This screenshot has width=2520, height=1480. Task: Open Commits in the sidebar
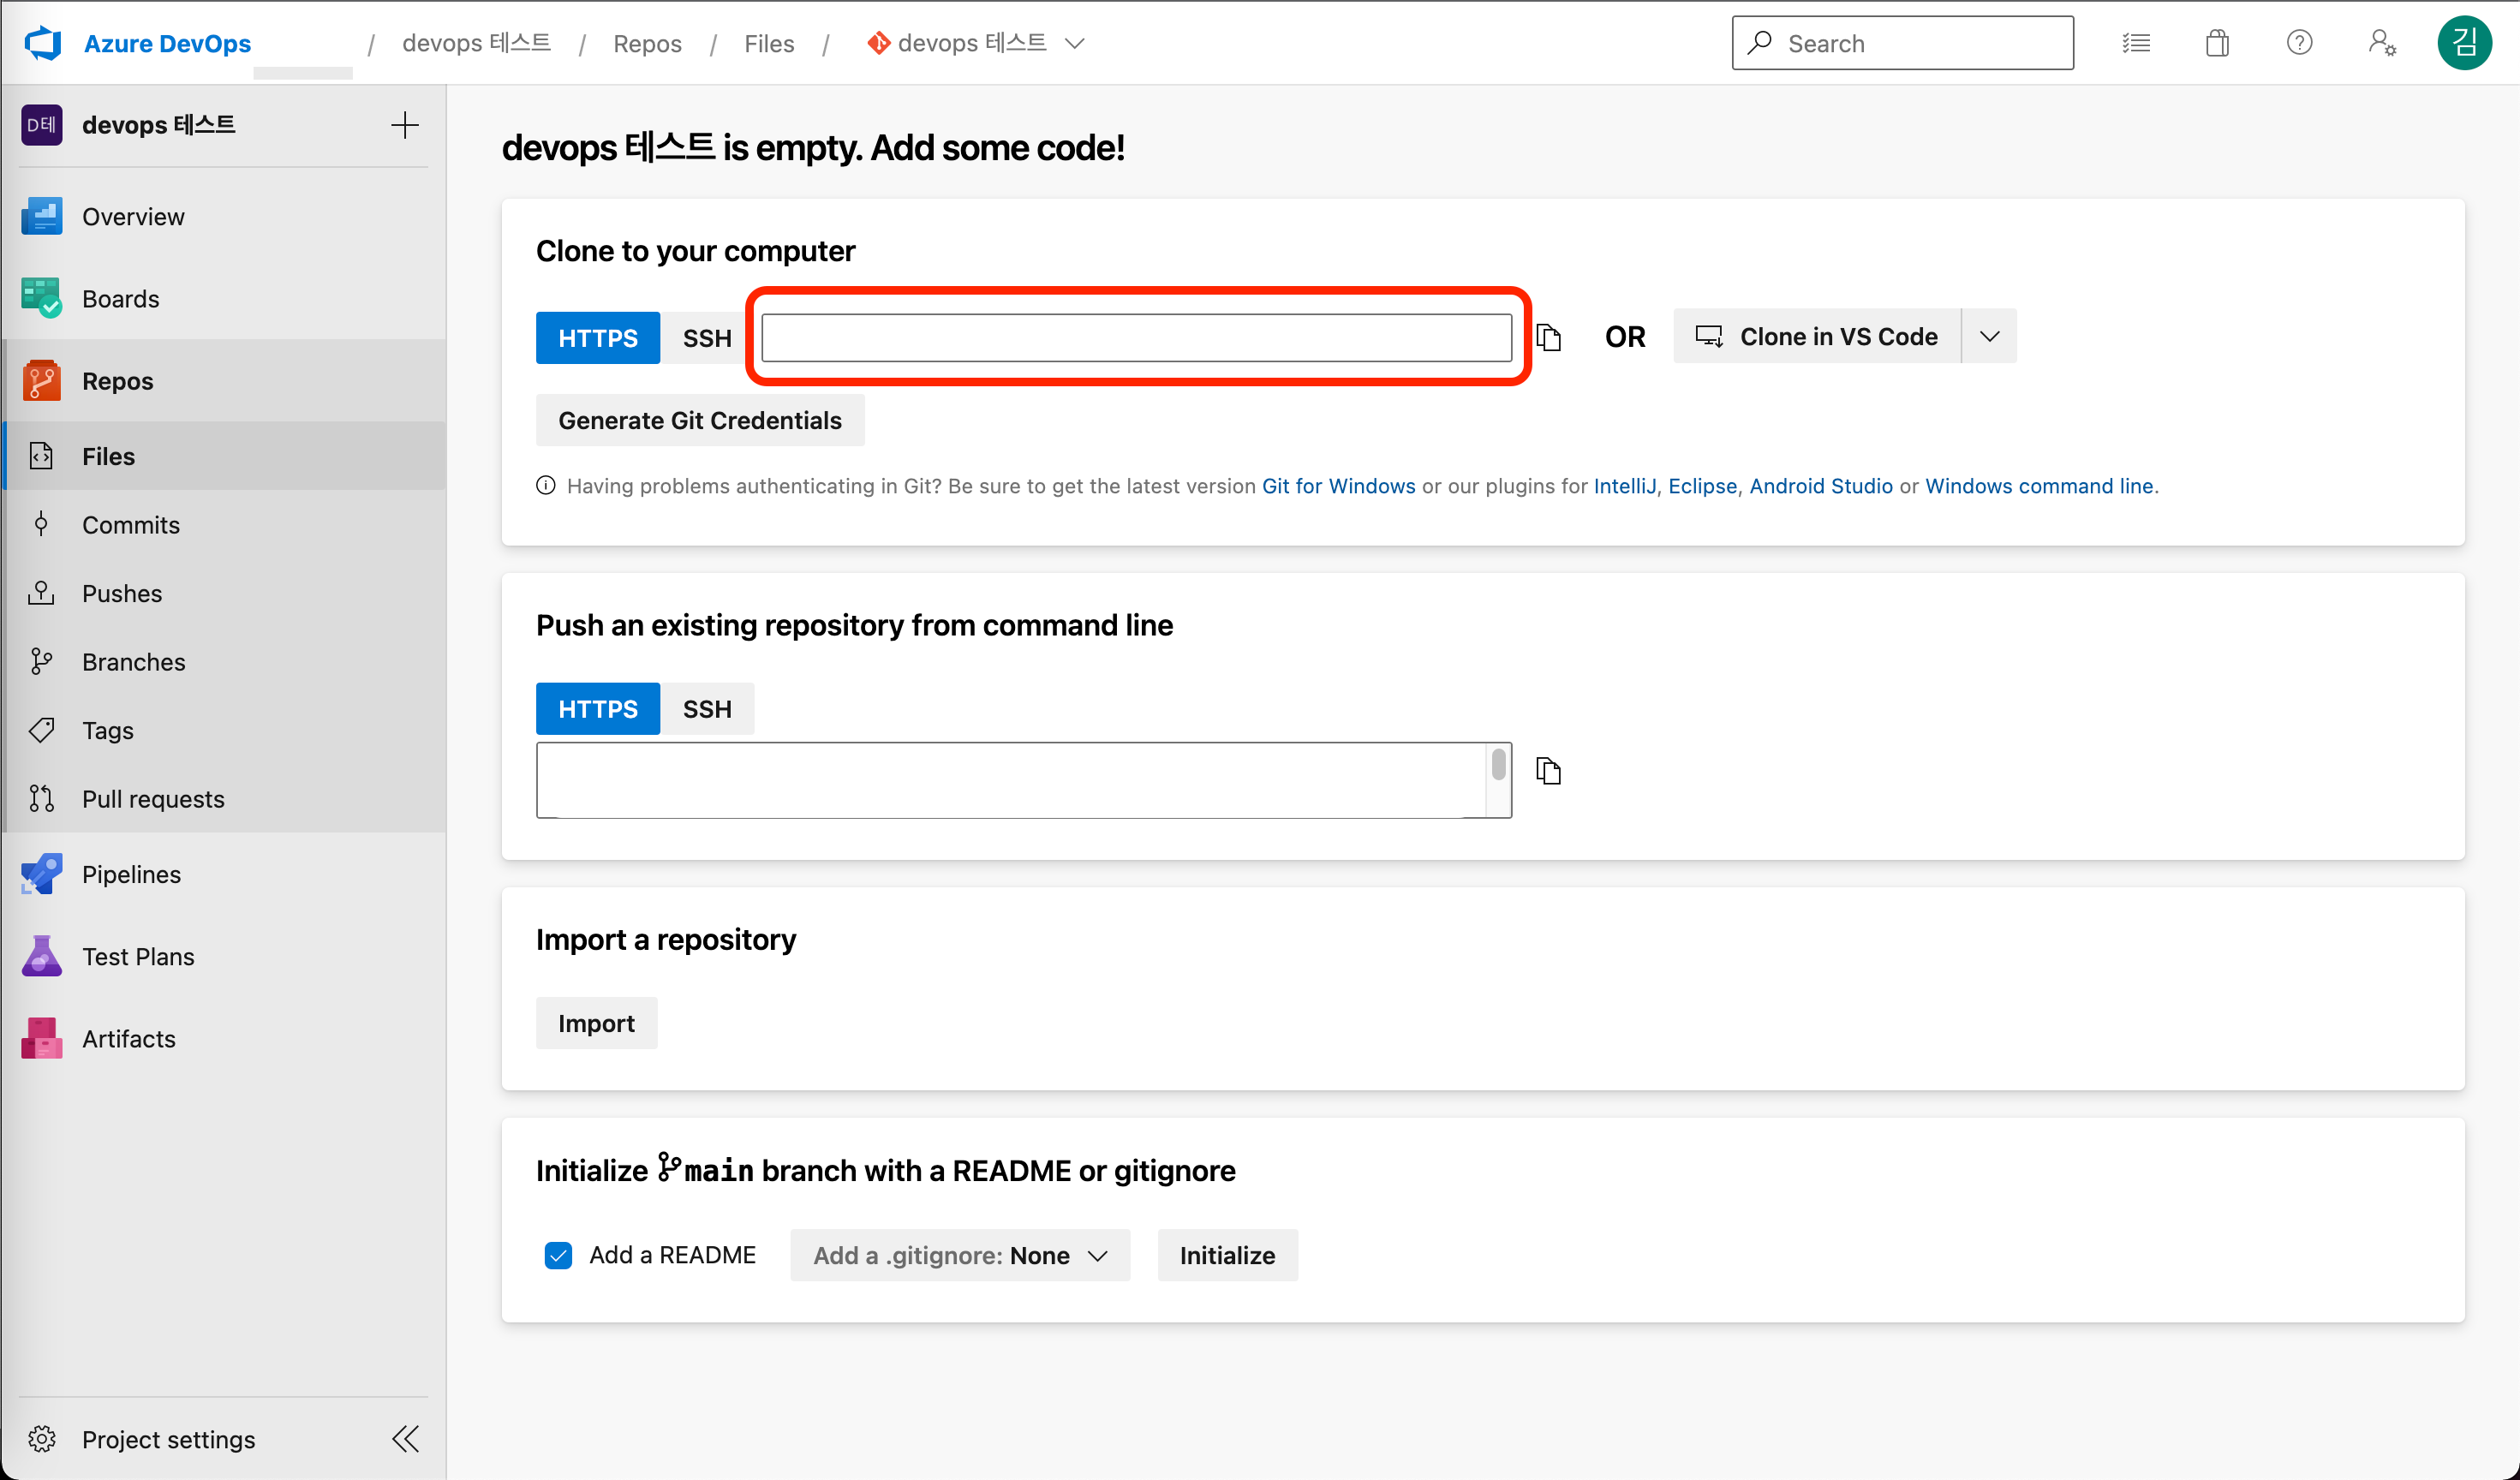(131, 525)
